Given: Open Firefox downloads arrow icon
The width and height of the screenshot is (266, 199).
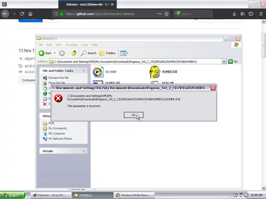Looking at the screenshot, I should (x=234, y=14).
